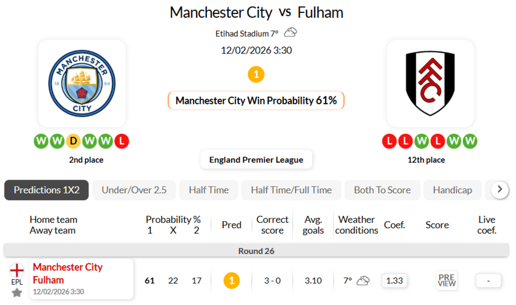Screen dimensions: 516x305
Task: Select the Predictions 1X2 tab
Action: 47,190
